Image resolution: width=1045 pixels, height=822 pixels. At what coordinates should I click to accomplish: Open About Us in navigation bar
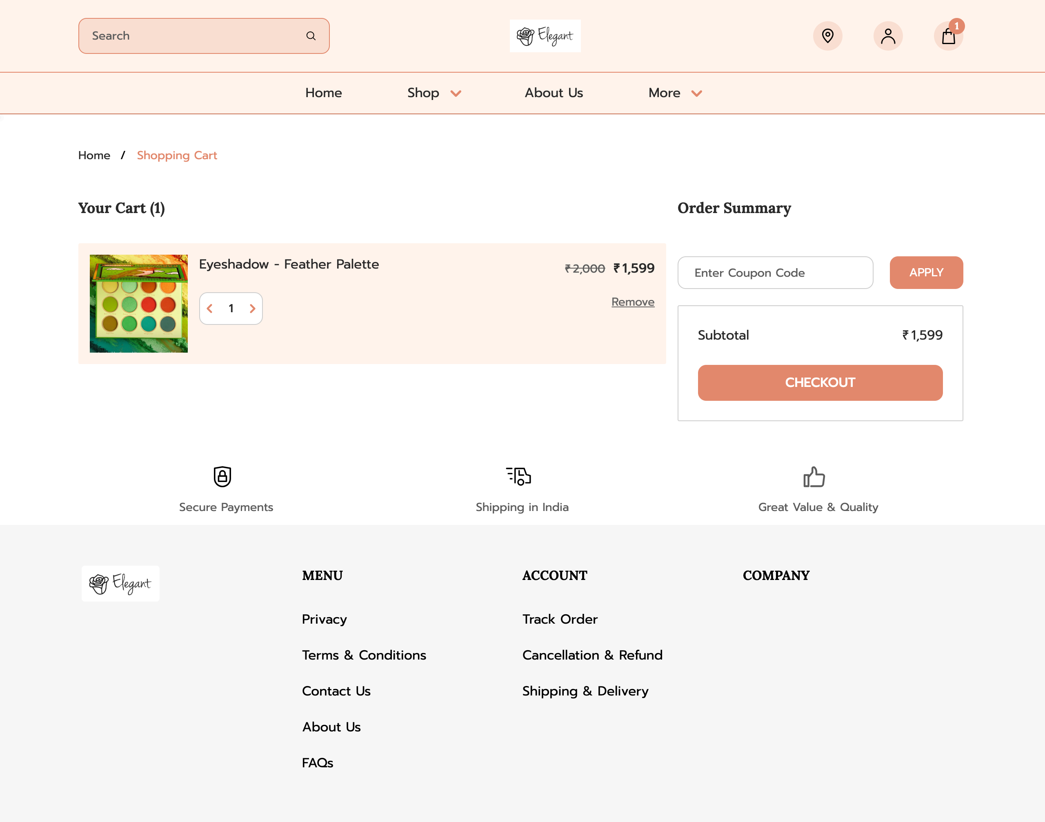click(554, 93)
